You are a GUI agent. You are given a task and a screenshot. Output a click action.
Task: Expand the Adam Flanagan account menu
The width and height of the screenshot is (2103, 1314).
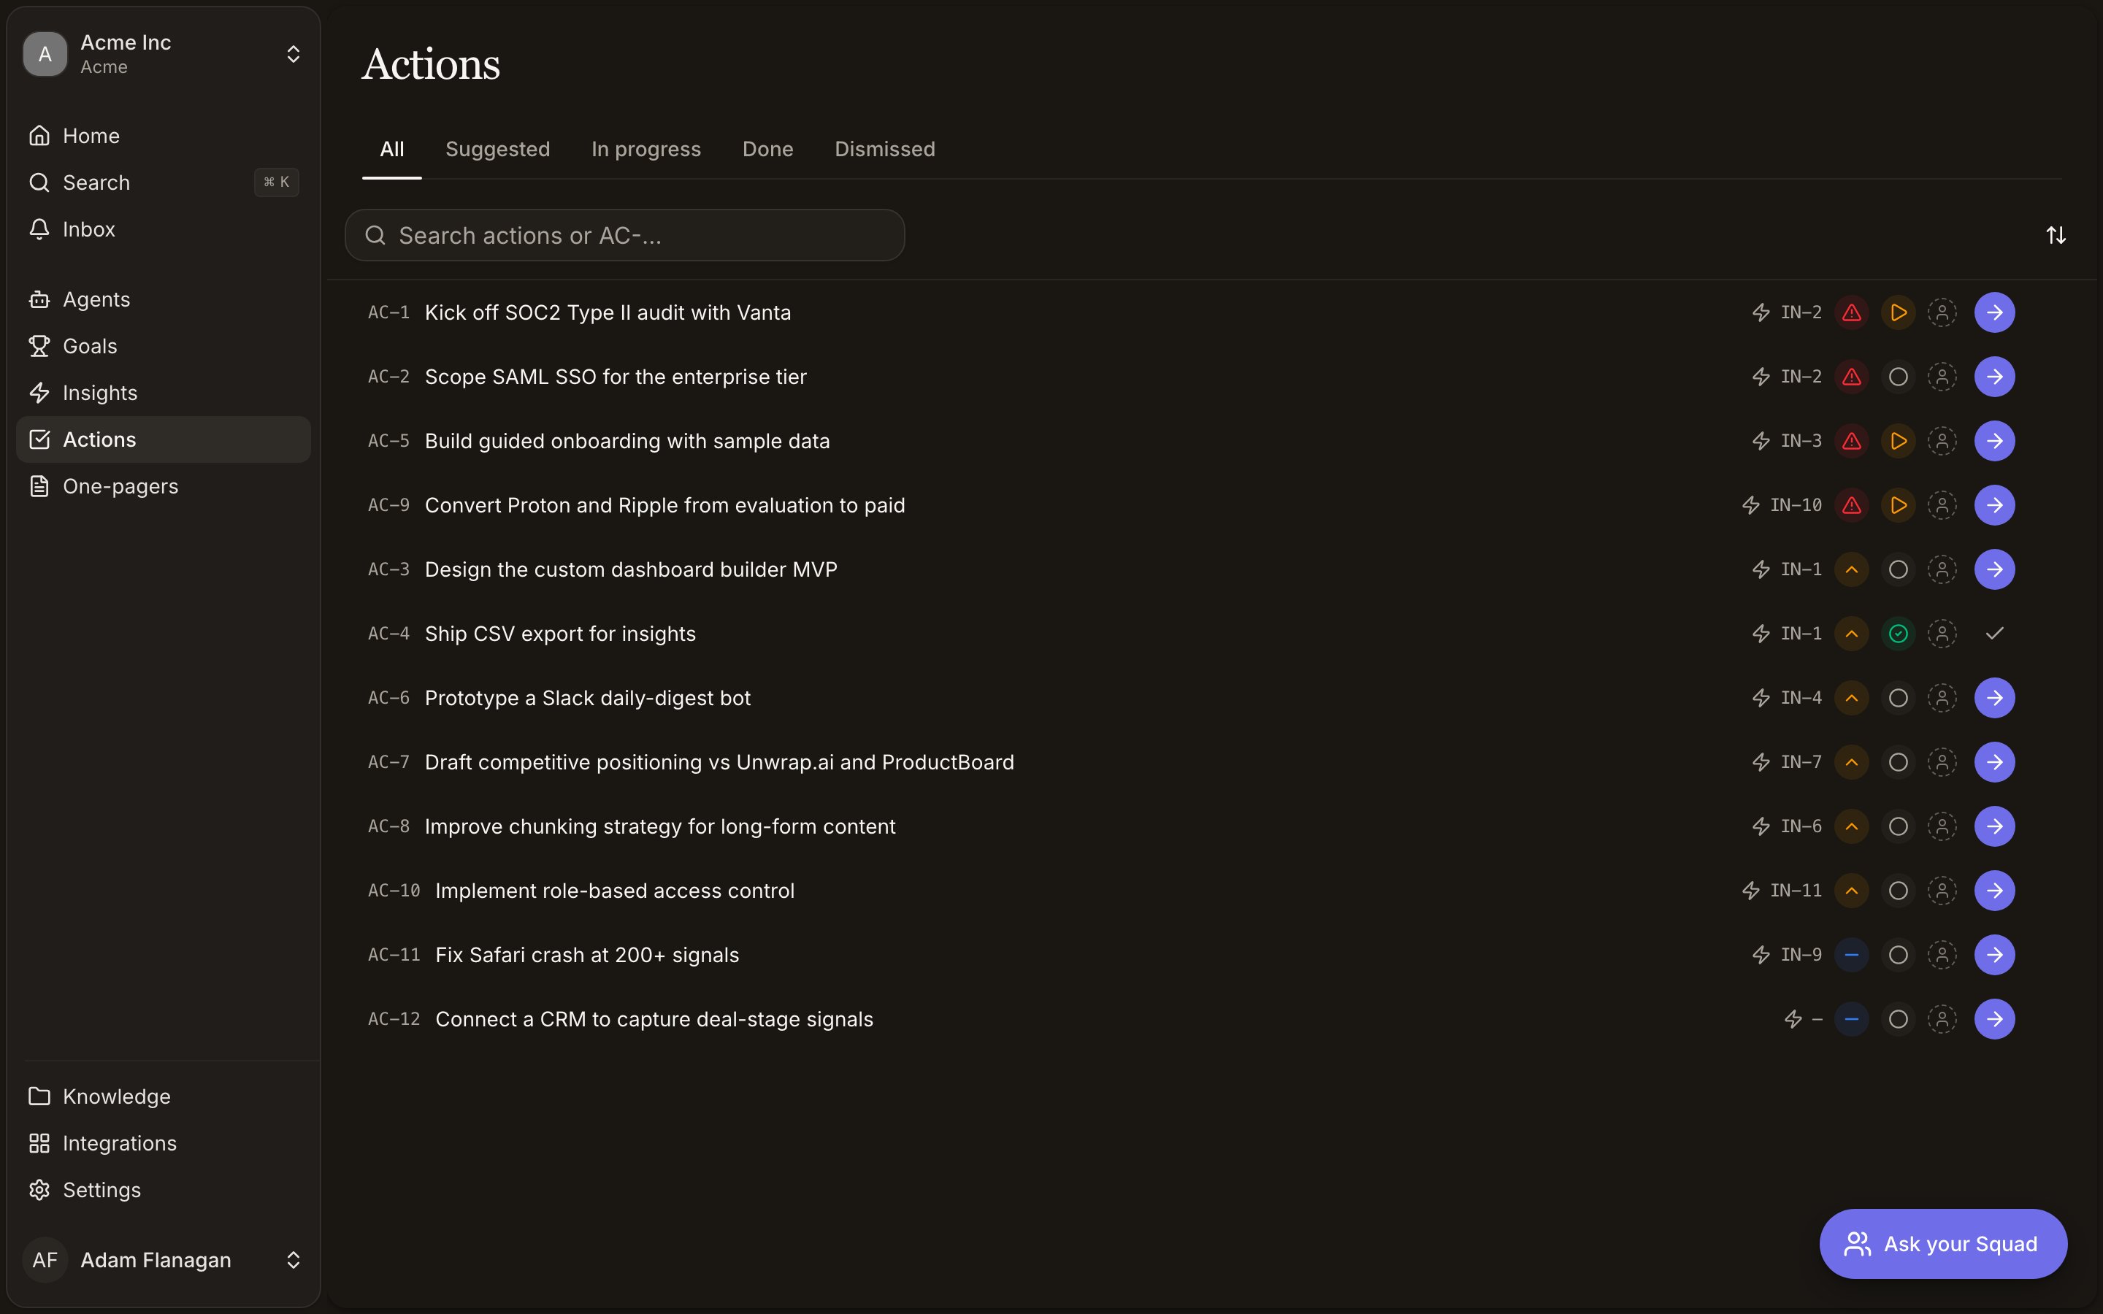tap(164, 1260)
